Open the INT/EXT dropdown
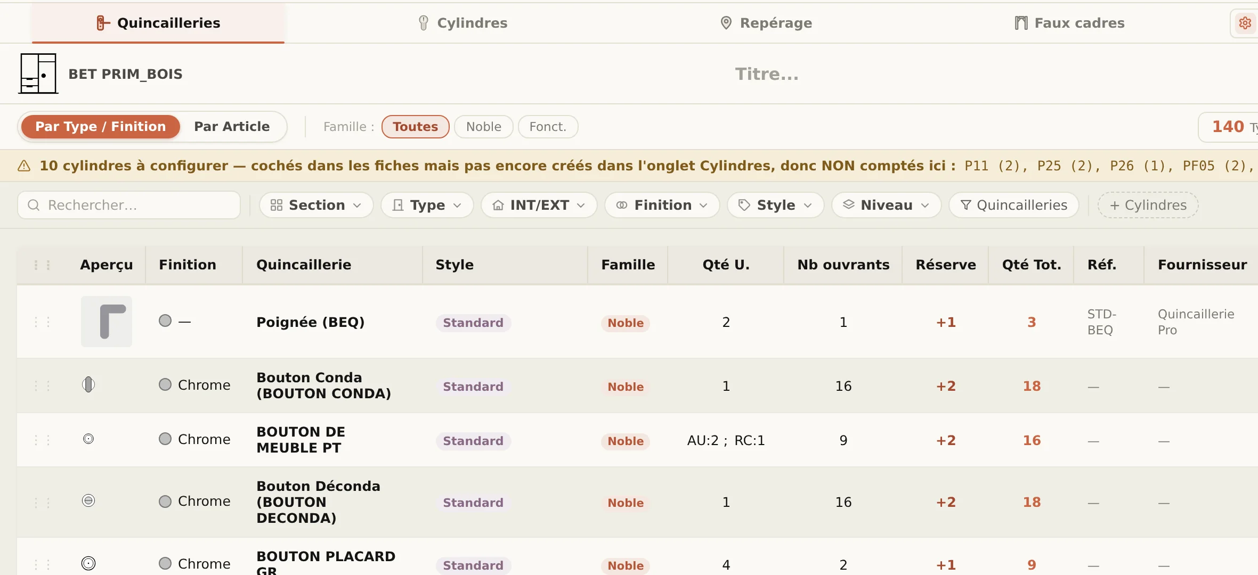Viewport: 1258px width, 575px height. coord(539,205)
